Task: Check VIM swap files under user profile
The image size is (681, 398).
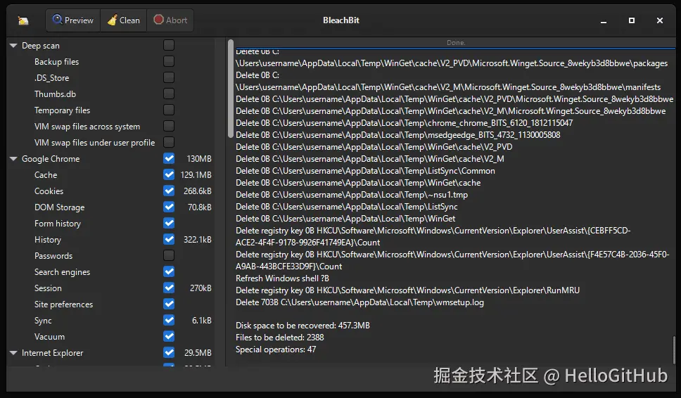Action: coord(169,142)
